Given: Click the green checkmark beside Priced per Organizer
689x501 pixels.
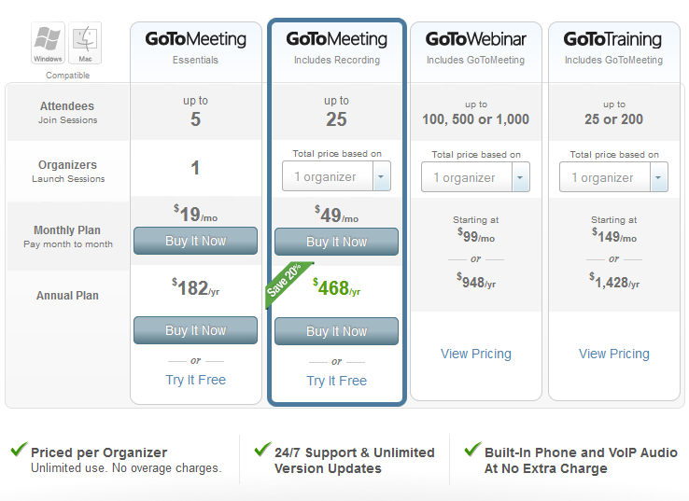Looking at the screenshot, I should (18, 450).
